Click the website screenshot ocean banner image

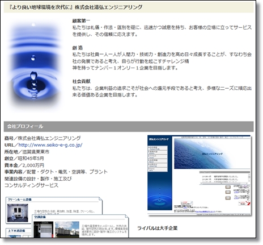click(x=212, y=153)
